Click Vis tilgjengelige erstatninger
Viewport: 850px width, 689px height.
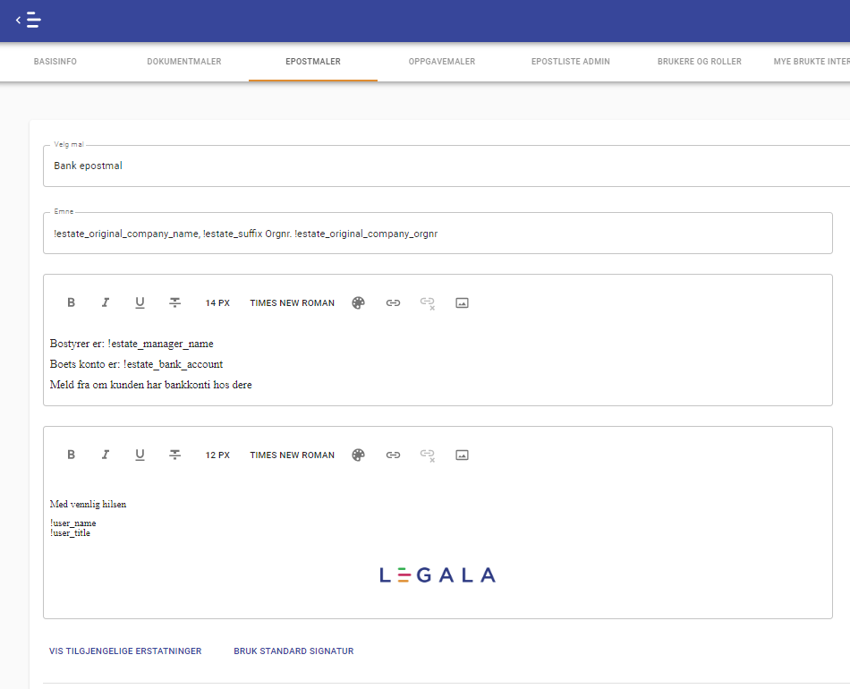pyautogui.click(x=125, y=651)
